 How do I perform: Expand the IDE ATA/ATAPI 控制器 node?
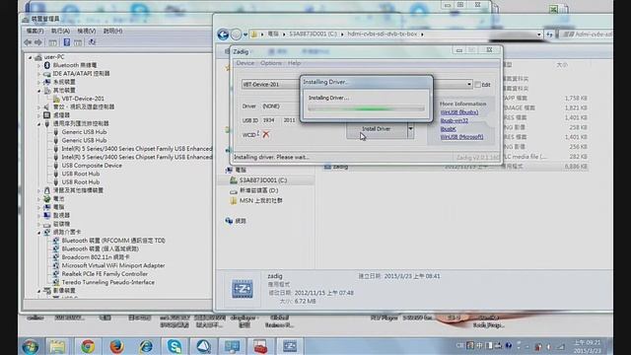tap(39, 74)
